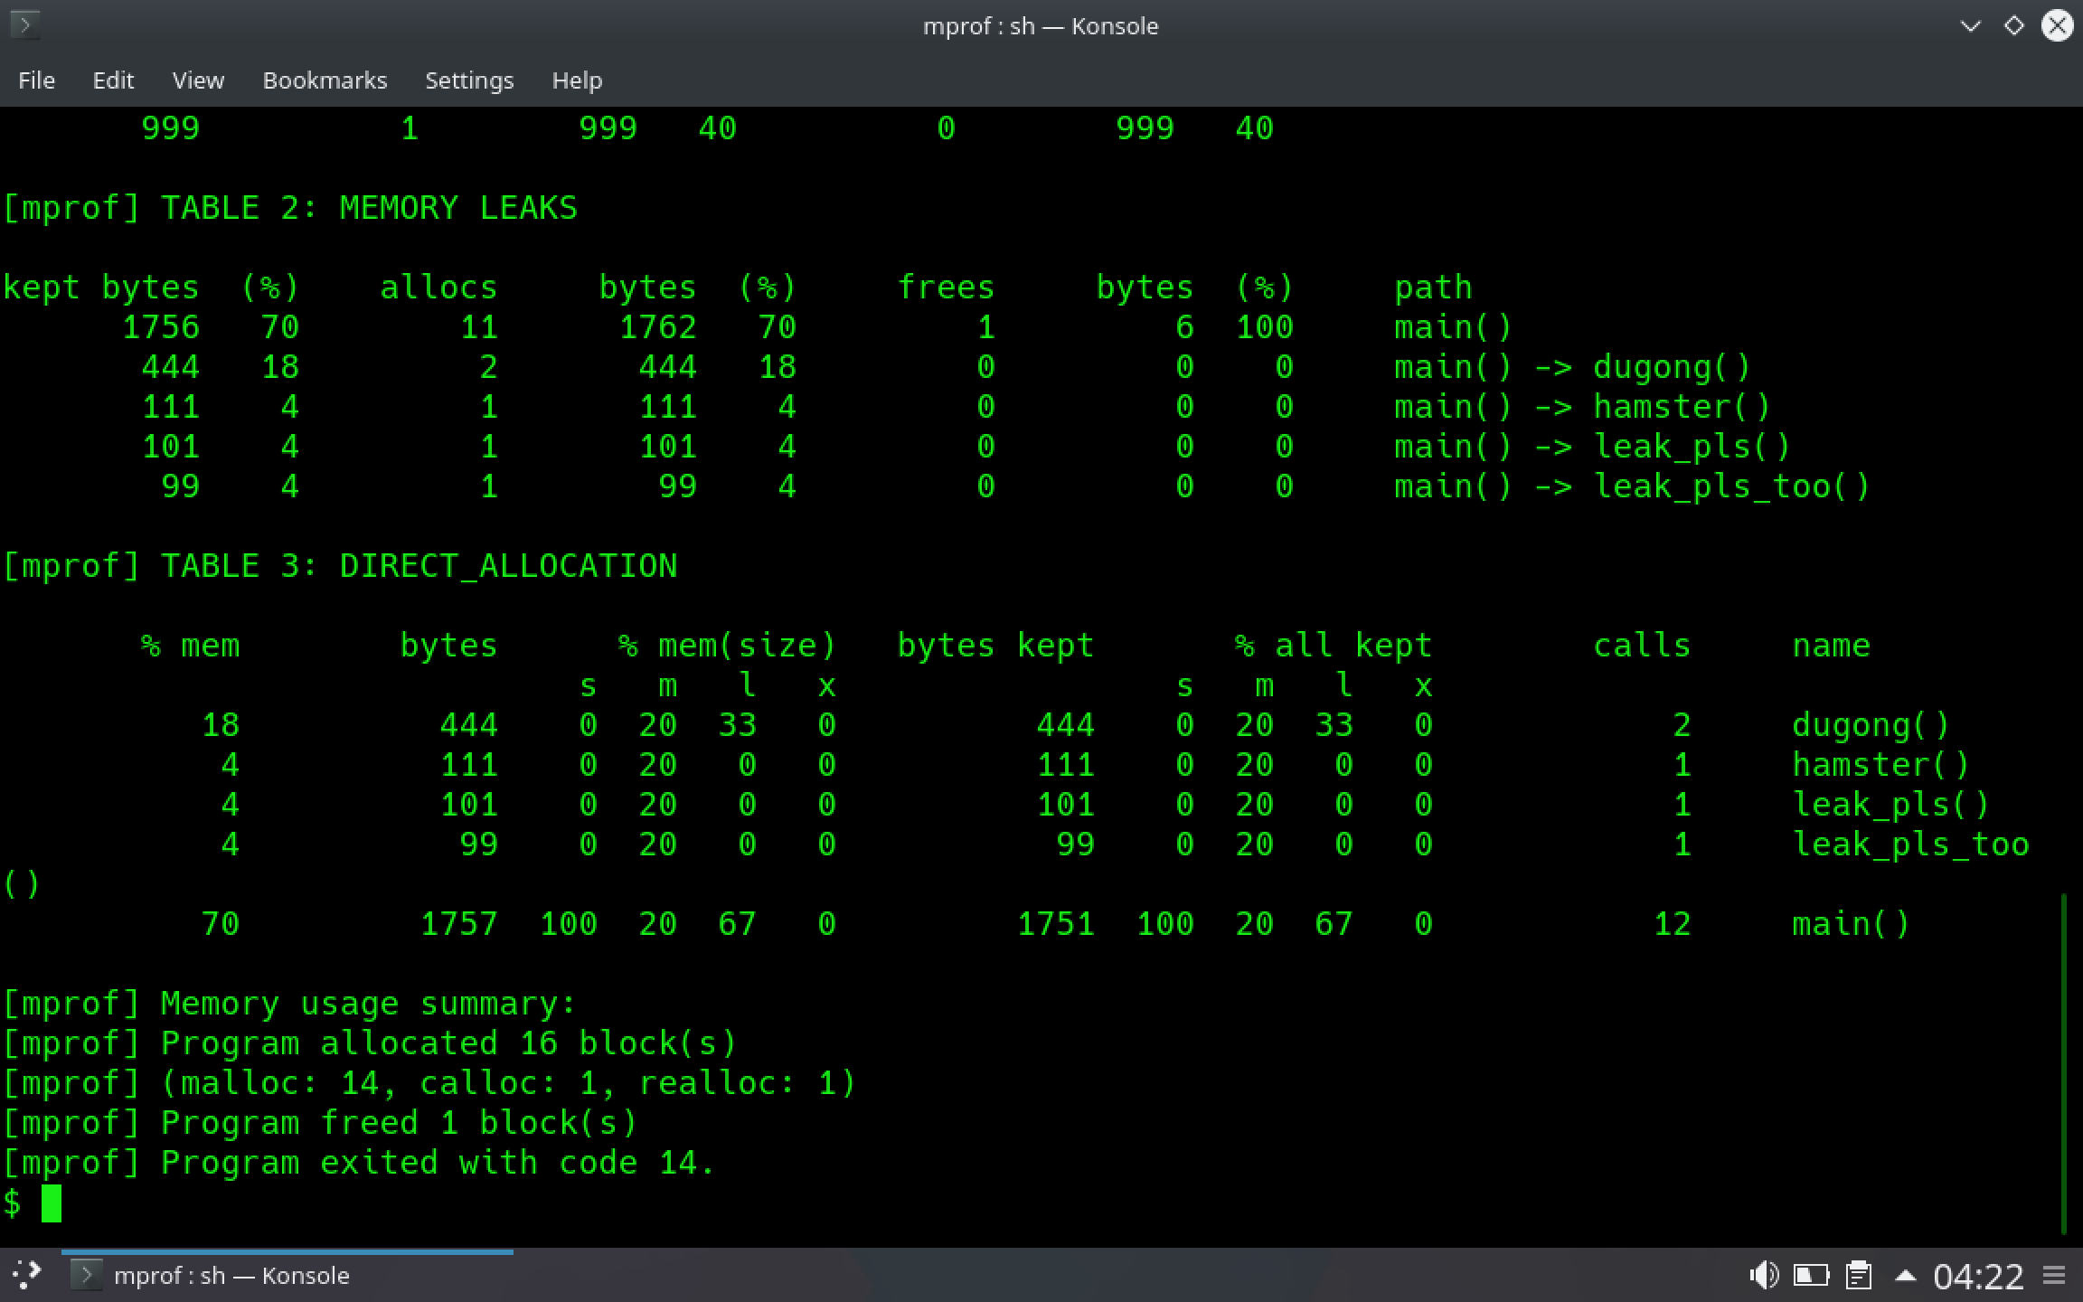Click the 'path' column header
The image size is (2083, 1302).
(1433, 288)
